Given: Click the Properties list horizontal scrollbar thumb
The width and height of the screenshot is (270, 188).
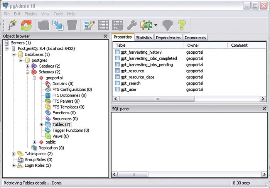Looking at the screenshot, I should (x=157, y=99).
